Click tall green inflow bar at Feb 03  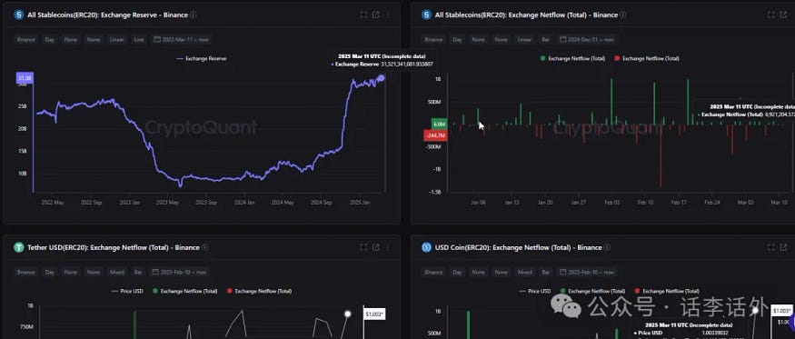(x=611, y=102)
